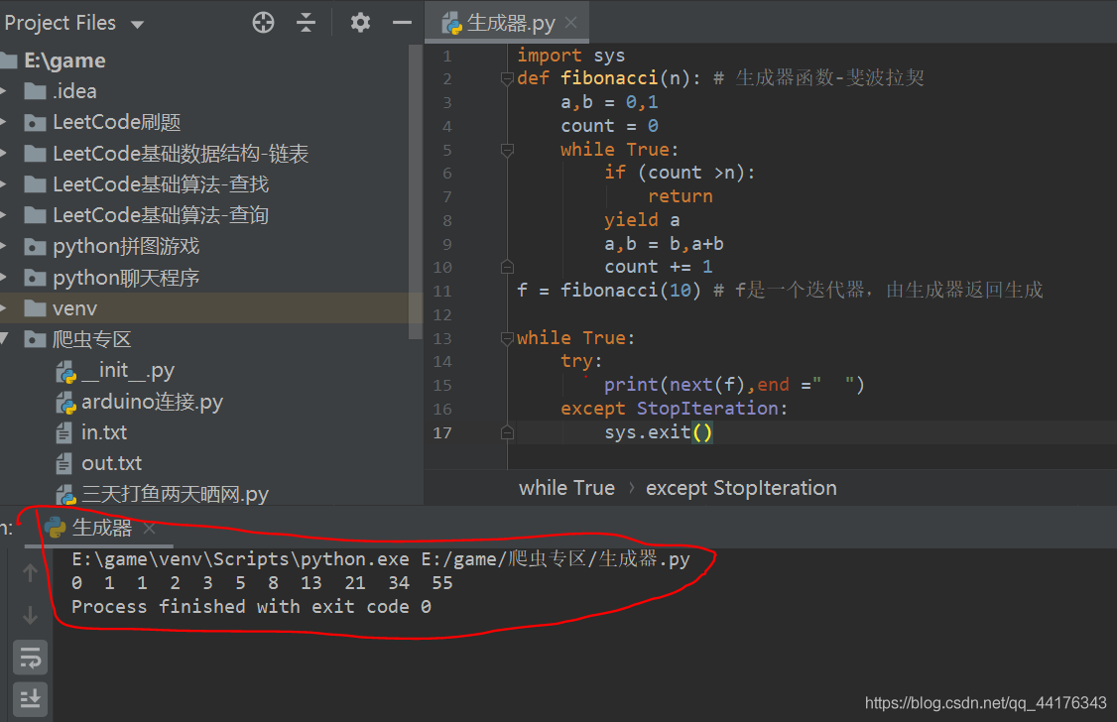The height and width of the screenshot is (722, 1117).
Task: Click the fold end marker at line 10
Action: pos(507,267)
